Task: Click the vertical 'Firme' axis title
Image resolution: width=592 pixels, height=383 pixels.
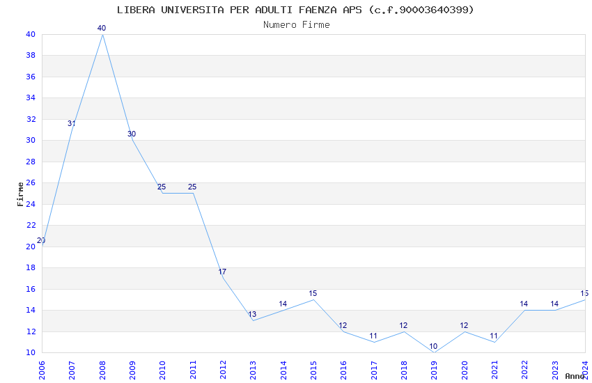Action: click(20, 194)
